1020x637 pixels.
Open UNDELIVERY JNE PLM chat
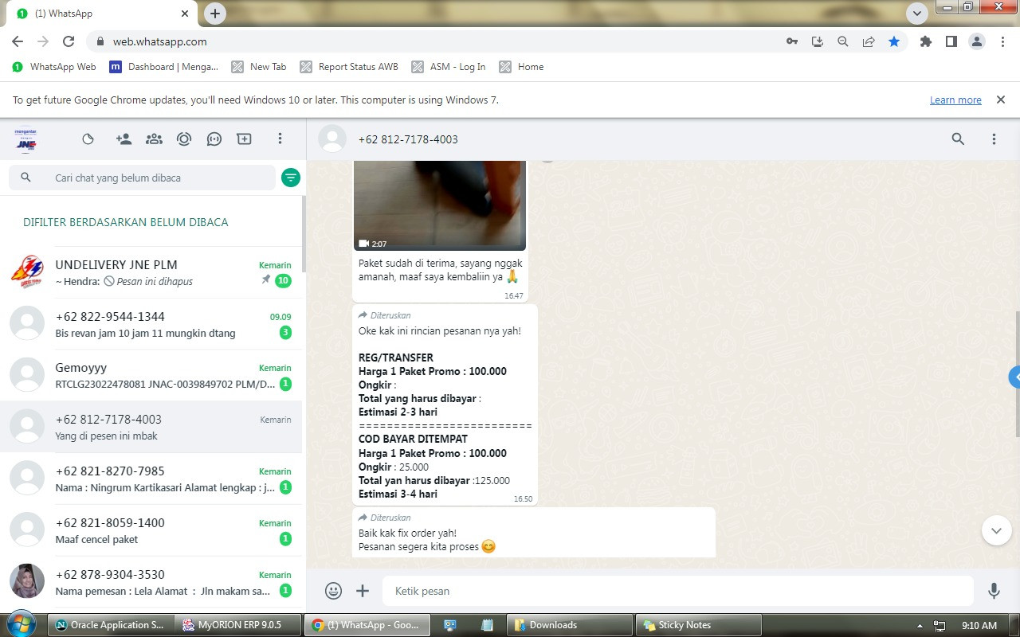click(151, 272)
